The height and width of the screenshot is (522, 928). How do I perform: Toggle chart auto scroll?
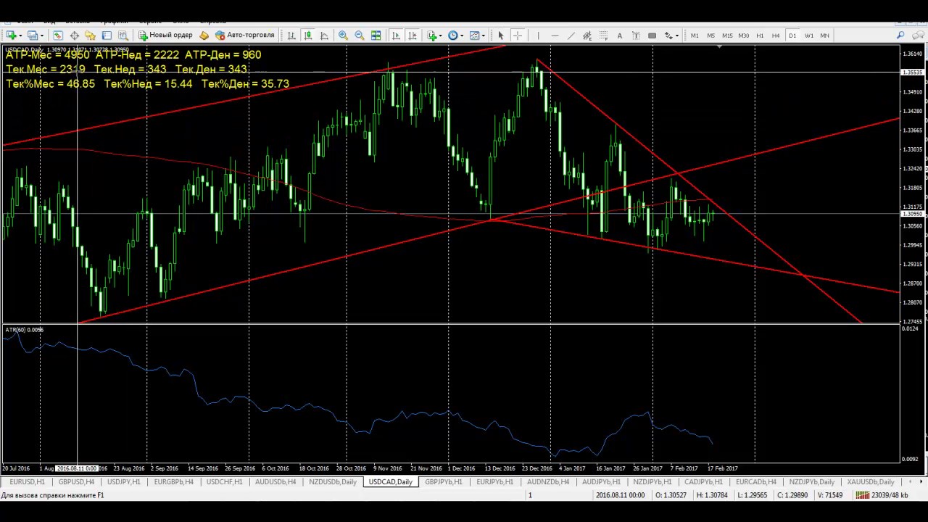point(395,35)
